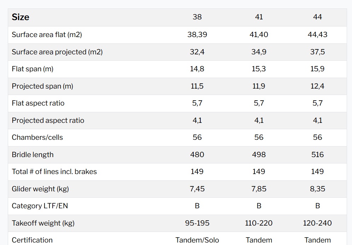Select the 37,5 projected surface area value

(x=317, y=52)
